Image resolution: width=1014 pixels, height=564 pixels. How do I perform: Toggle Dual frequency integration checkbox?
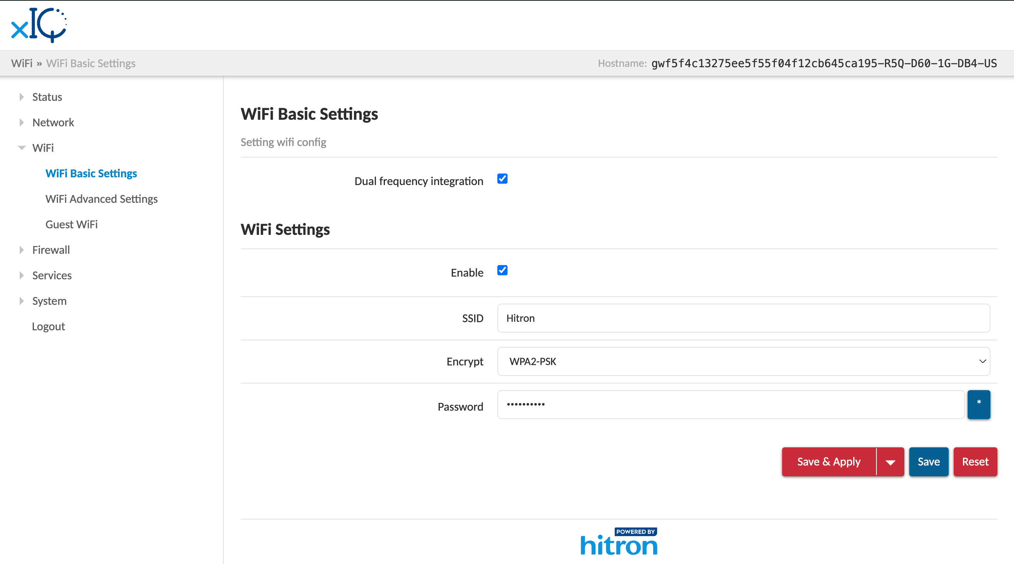[x=502, y=179]
